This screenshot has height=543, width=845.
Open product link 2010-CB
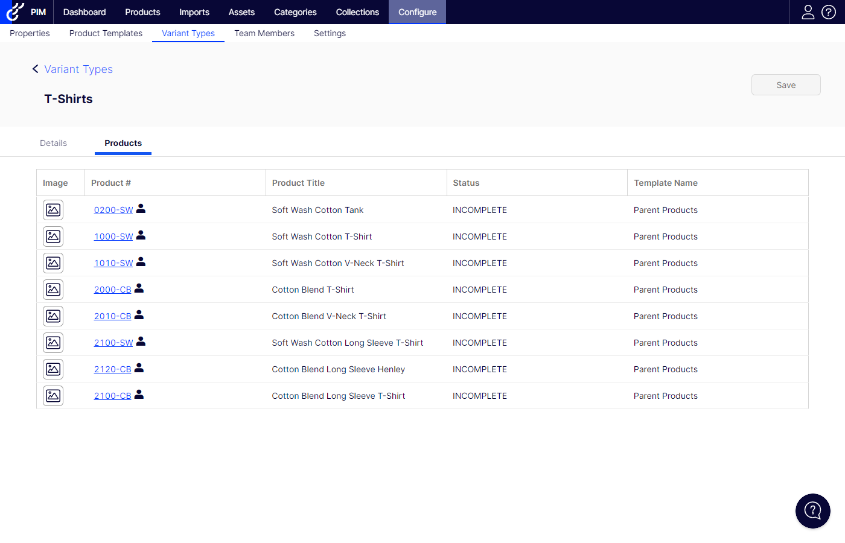(x=112, y=316)
